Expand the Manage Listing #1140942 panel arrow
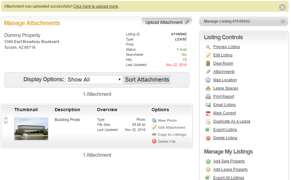The height and width of the screenshot is (180, 291). point(283,21)
